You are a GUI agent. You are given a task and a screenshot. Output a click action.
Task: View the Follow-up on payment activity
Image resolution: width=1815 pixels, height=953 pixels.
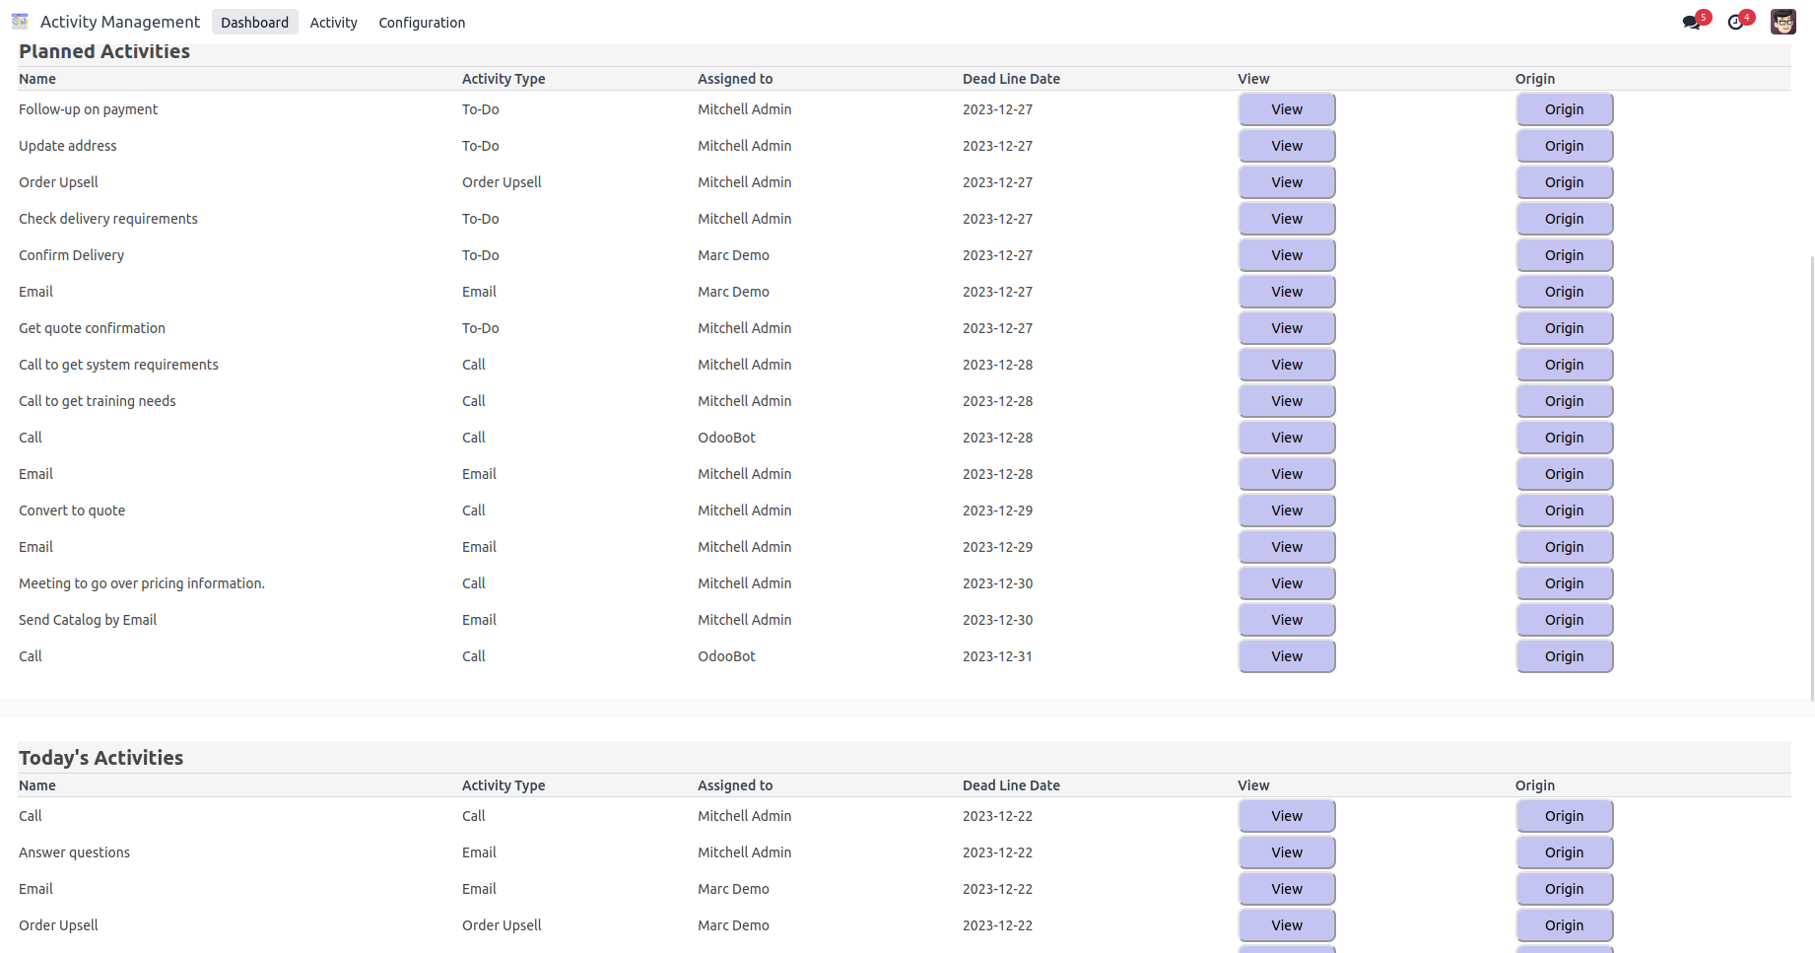(1286, 109)
